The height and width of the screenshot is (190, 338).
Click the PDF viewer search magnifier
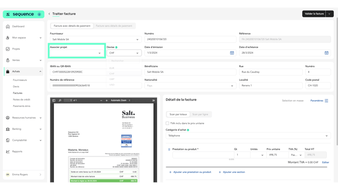60,100
